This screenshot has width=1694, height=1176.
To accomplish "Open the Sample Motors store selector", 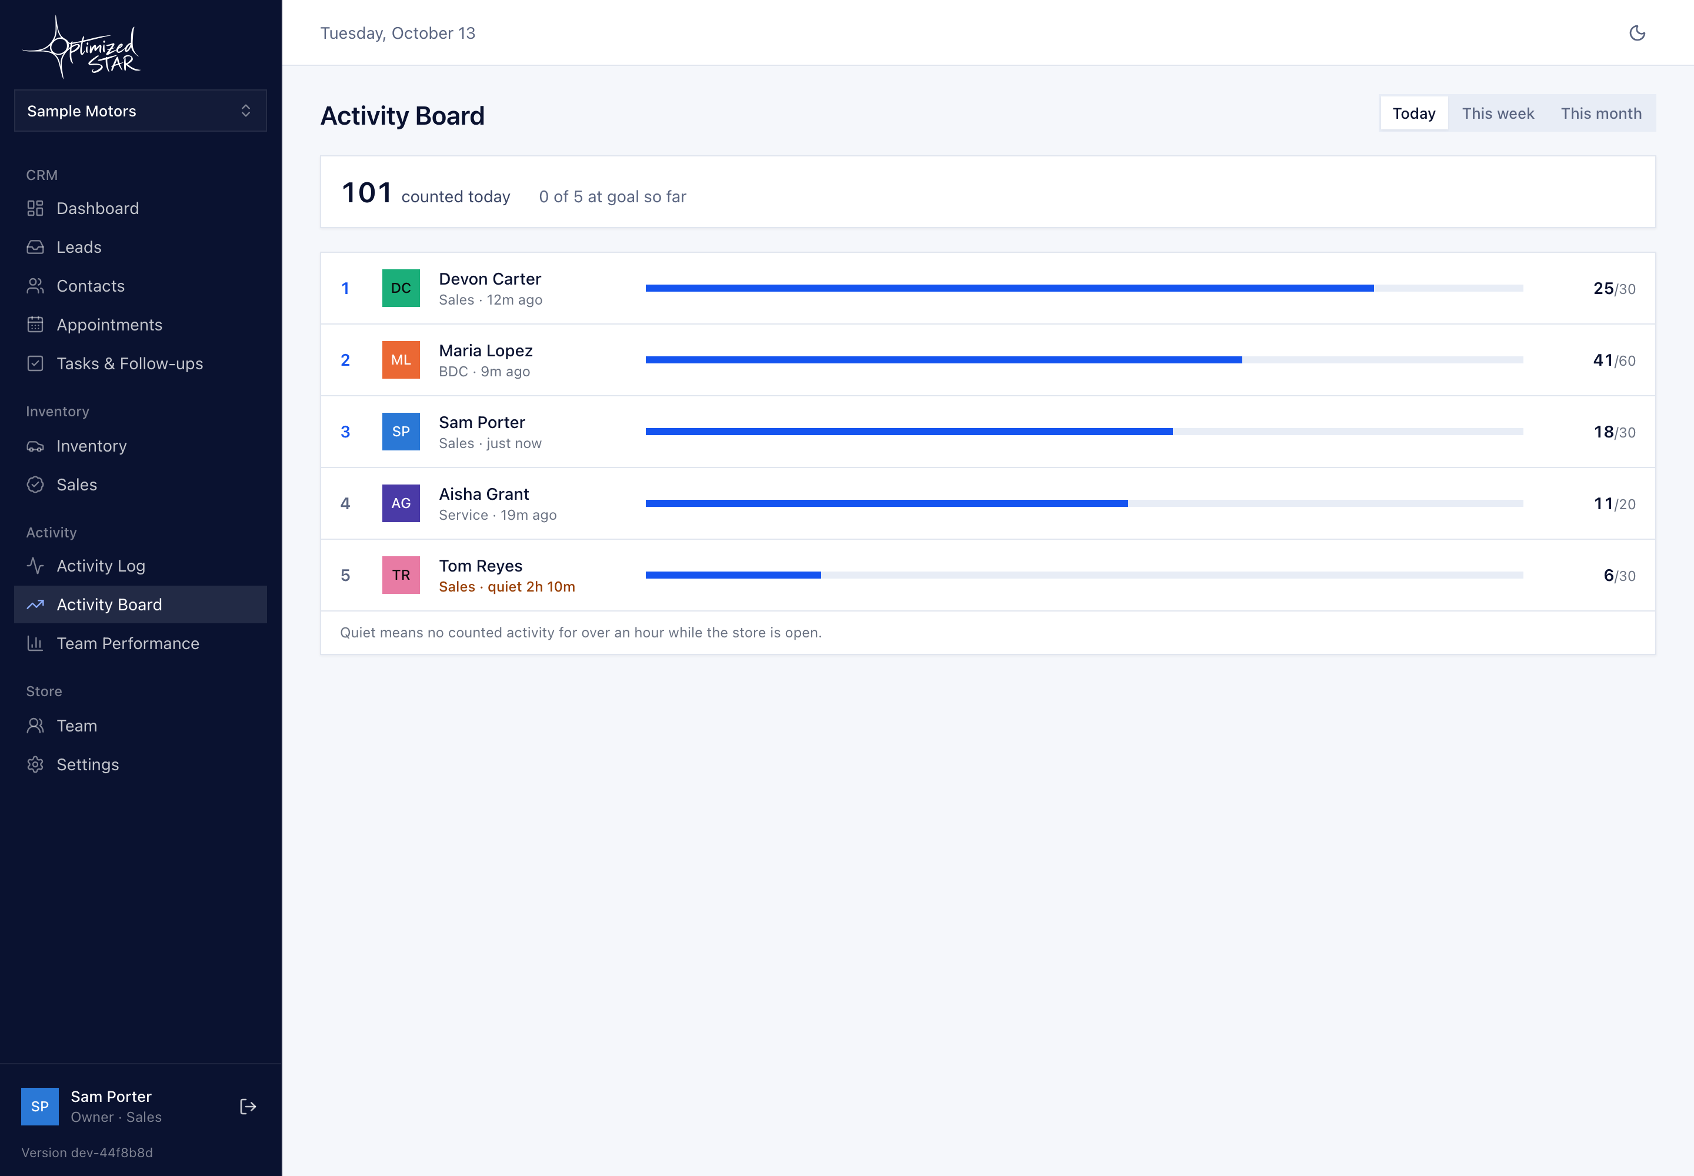I will click(x=140, y=111).
